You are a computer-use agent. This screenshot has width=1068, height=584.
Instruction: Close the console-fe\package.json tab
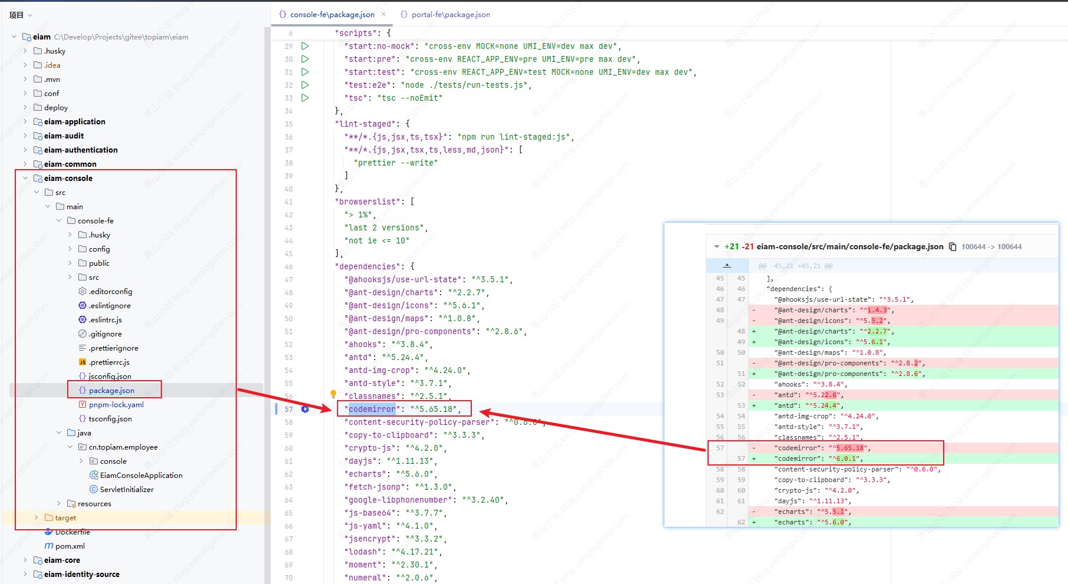coord(383,14)
